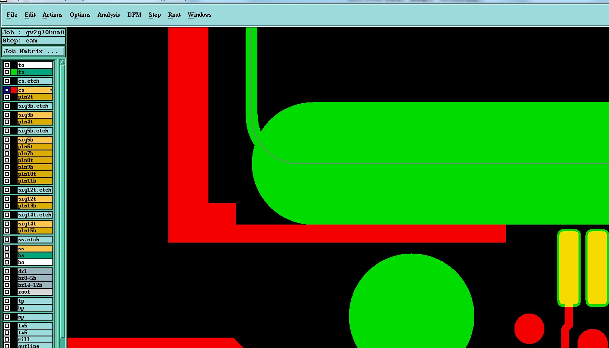Toggle the checkbox for layer sig5b
The image size is (609, 348).
(x=7, y=140)
